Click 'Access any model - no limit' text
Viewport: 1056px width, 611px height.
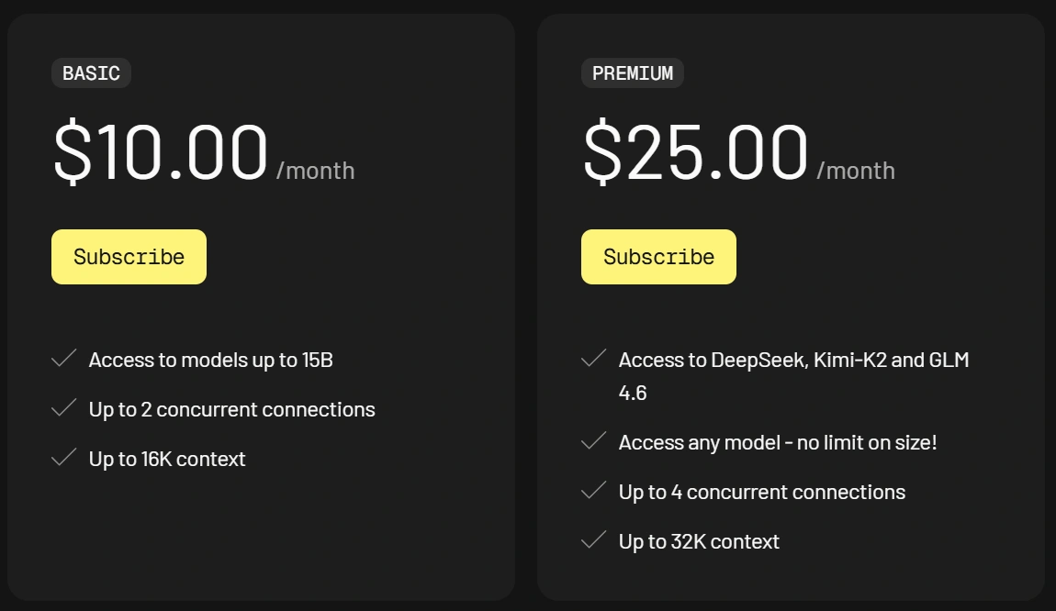tap(777, 442)
